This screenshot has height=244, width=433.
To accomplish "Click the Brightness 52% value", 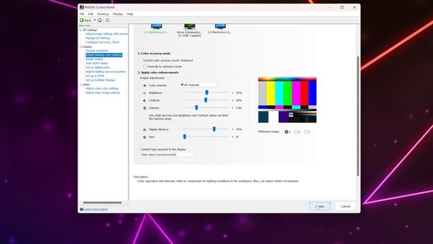I will tap(239, 93).
